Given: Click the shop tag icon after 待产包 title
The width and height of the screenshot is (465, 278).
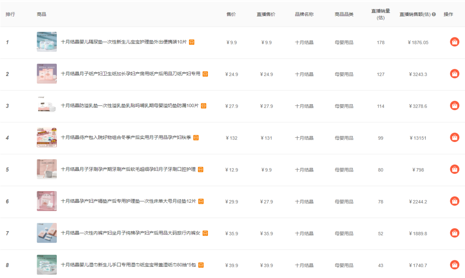Looking at the screenshot, I should [x=196, y=138].
